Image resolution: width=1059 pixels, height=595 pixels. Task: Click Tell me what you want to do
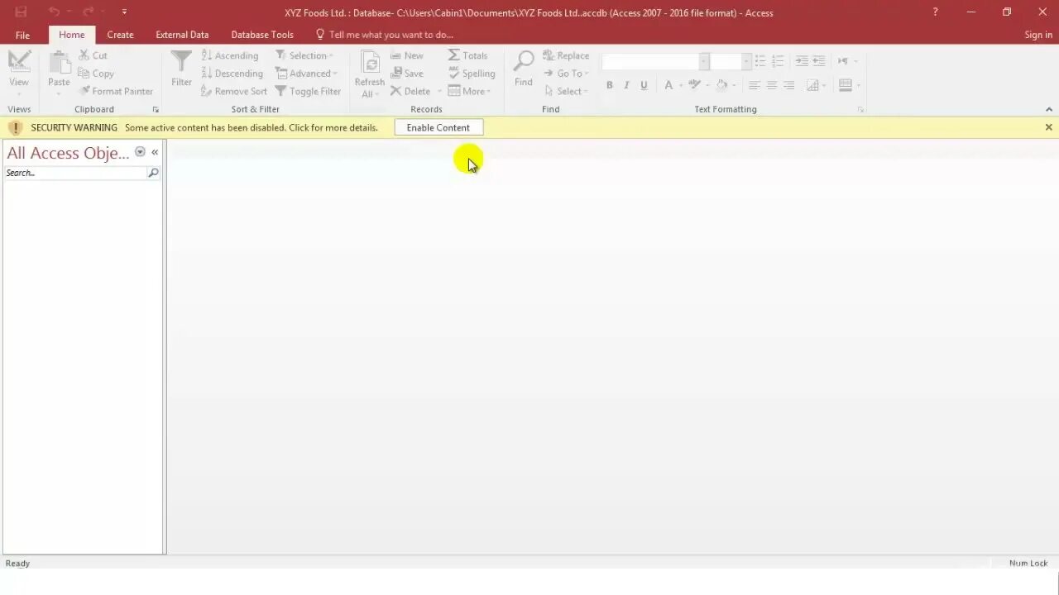pyautogui.click(x=385, y=35)
